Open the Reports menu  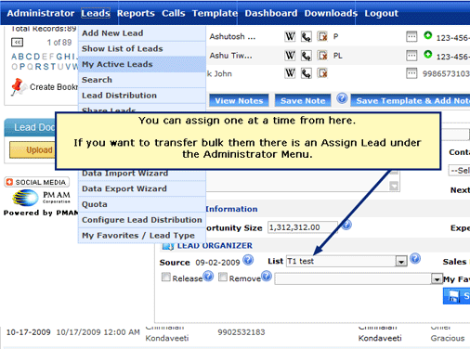(x=136, y=13)
